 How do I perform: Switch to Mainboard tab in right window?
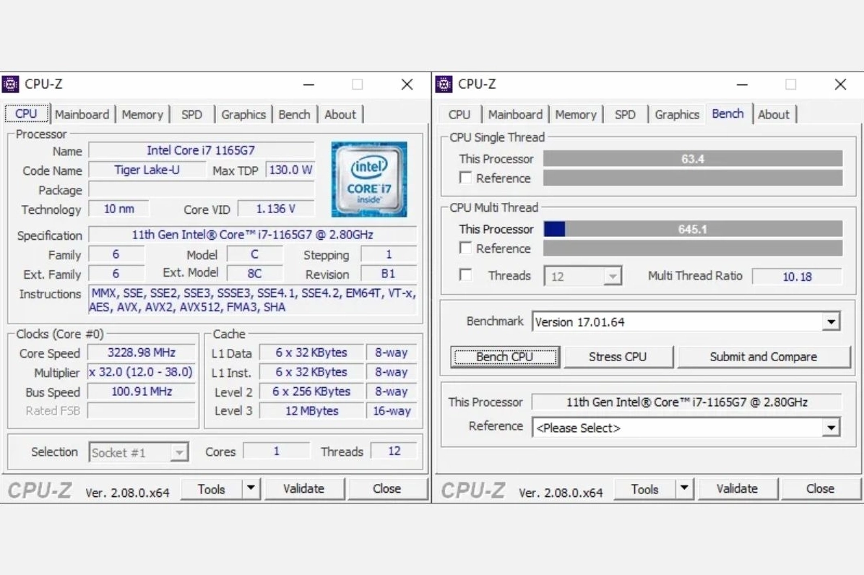pyautogui.click(x=515, y=115)
